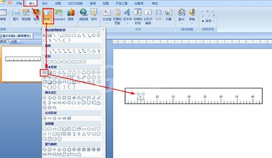The width and height of the screenshot is (272, 158).
Task: Select the 插入 ribbon tab
Action: 32,3
